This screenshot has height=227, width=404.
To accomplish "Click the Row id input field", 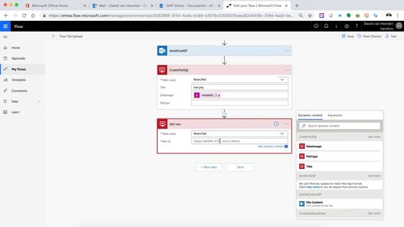I will 240,141.
